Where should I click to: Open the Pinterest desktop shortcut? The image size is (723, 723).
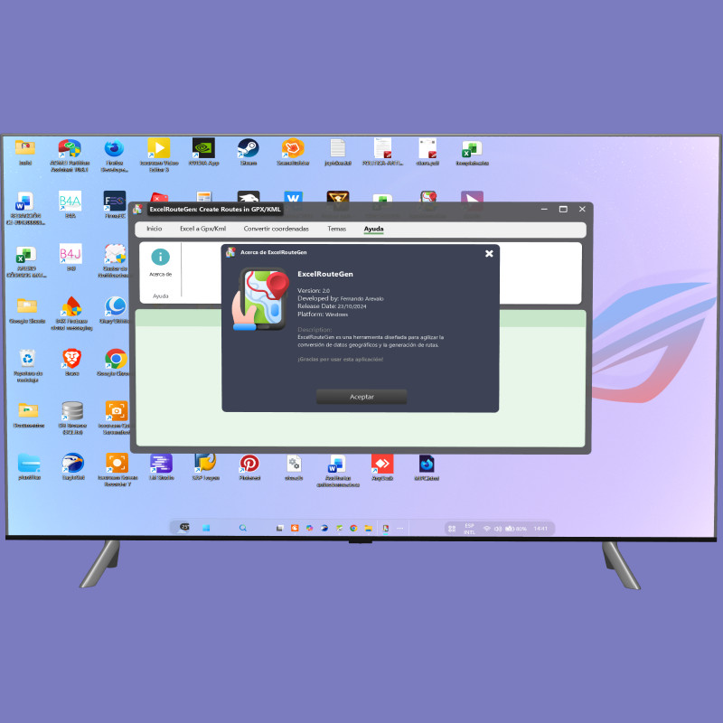249,465
